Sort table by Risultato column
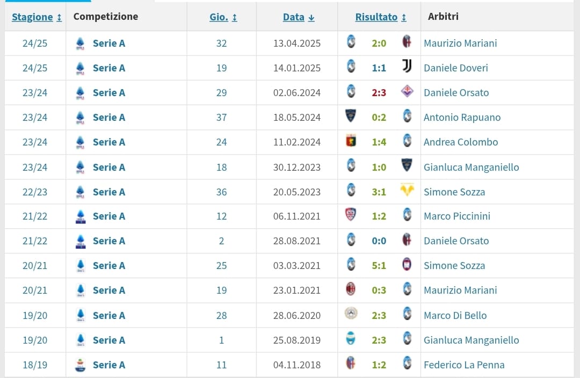 click(x=381, y=17)
